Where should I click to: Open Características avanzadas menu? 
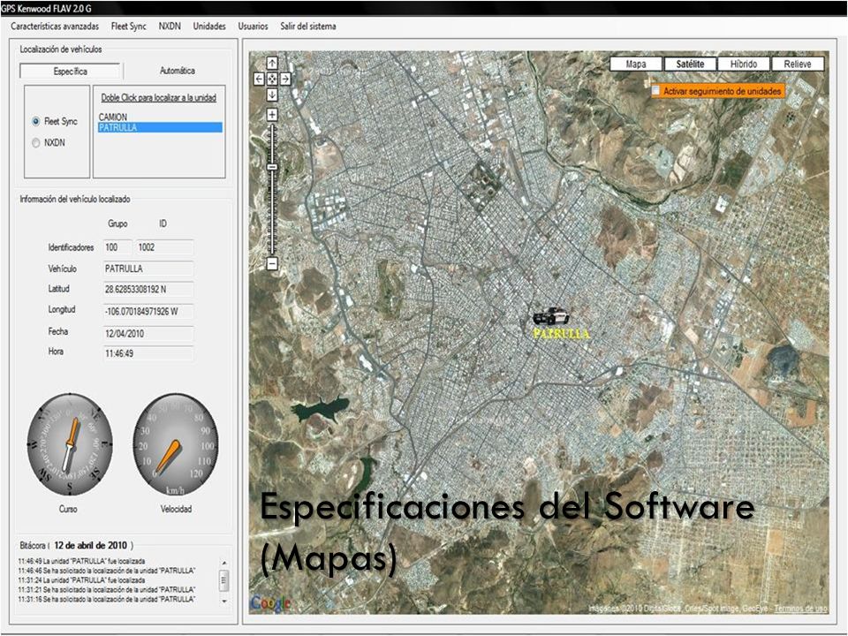55,26
